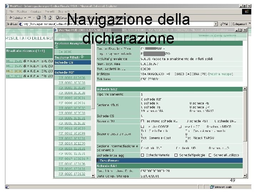
Task: Open the MUD 2000 result link
Action: (x=14, y=71)
